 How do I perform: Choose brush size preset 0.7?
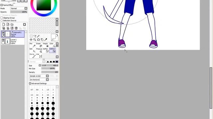click(32, 89)
